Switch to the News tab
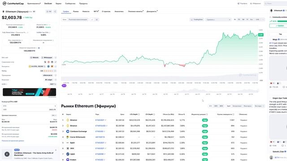The width and height of the screenshot is (287, 161). 86,12
